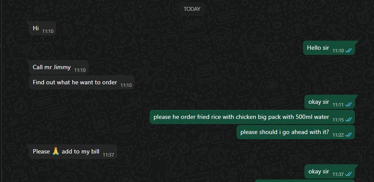Click the blue ticks on 11:11 "okay sir"
The width and height of the screenshot is (374, 182).
(348, 105)
